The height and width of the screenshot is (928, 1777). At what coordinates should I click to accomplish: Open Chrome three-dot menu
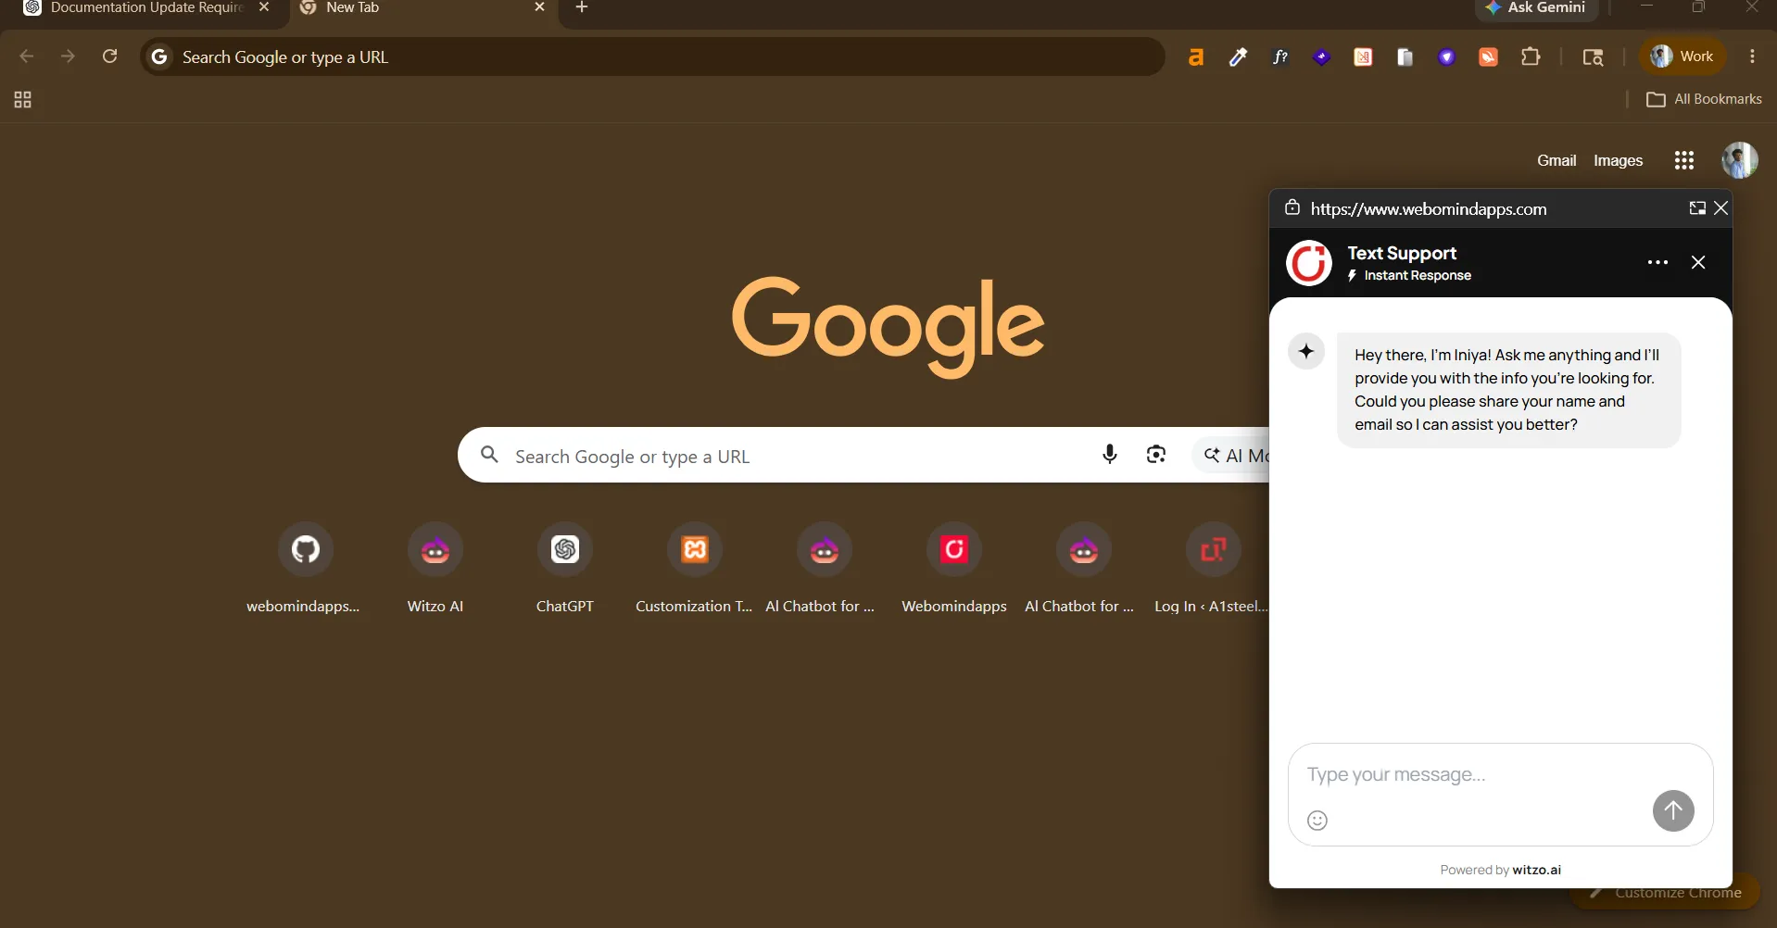click(1752, 56)
